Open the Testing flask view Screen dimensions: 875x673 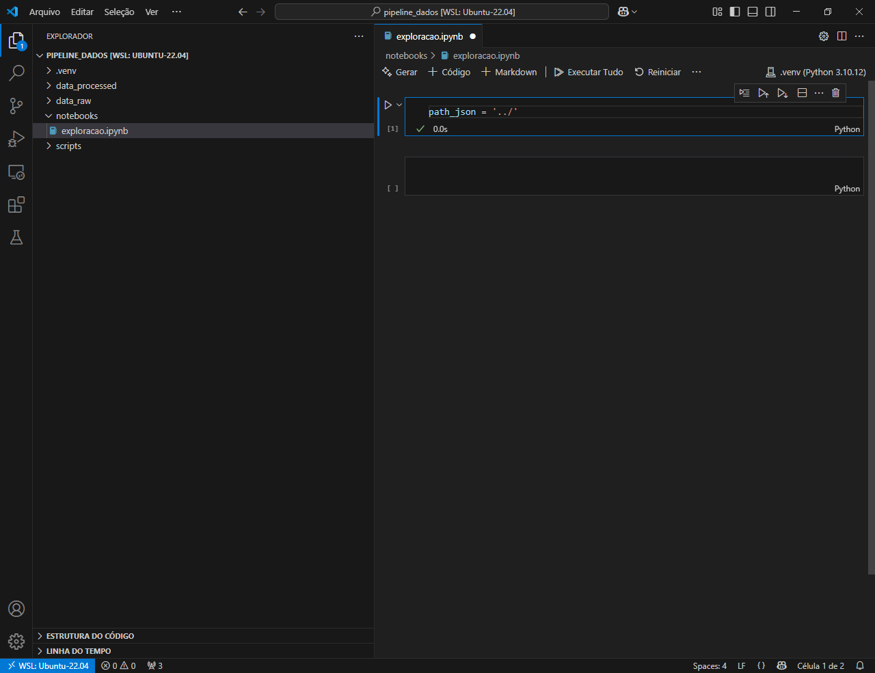click(x=16, y=237)
